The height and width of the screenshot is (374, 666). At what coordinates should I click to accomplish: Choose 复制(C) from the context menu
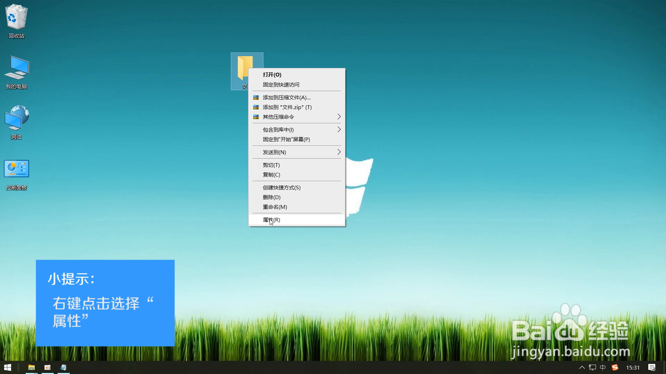coord(297,175)
